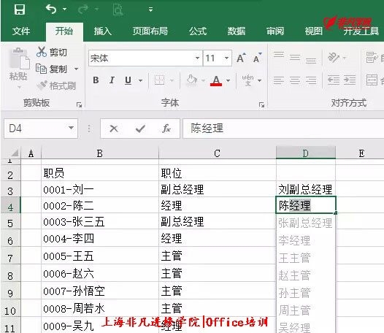Toggle Bold formatting
This screenshot has height=333, width=384.
click(x=96, y=80)
